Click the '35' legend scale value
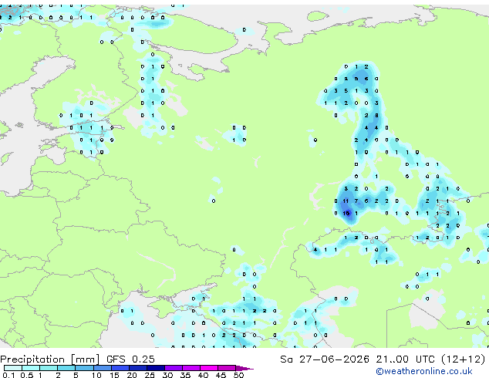The height and width of the screenshot is (378, 489). pyautogui.click(x=185, y=375)
